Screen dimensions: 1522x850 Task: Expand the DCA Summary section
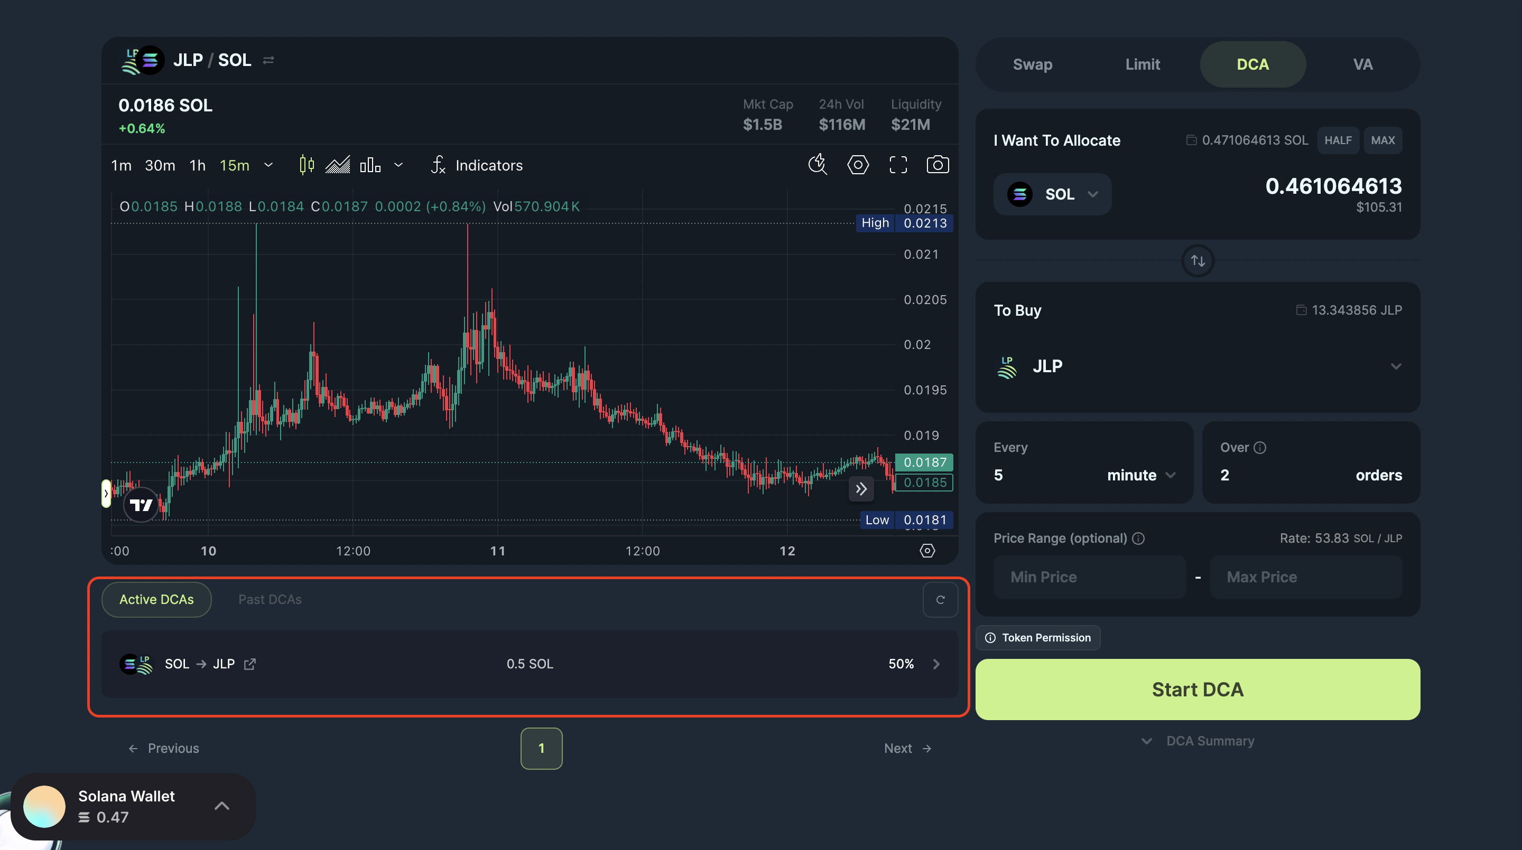point(1198,741)
